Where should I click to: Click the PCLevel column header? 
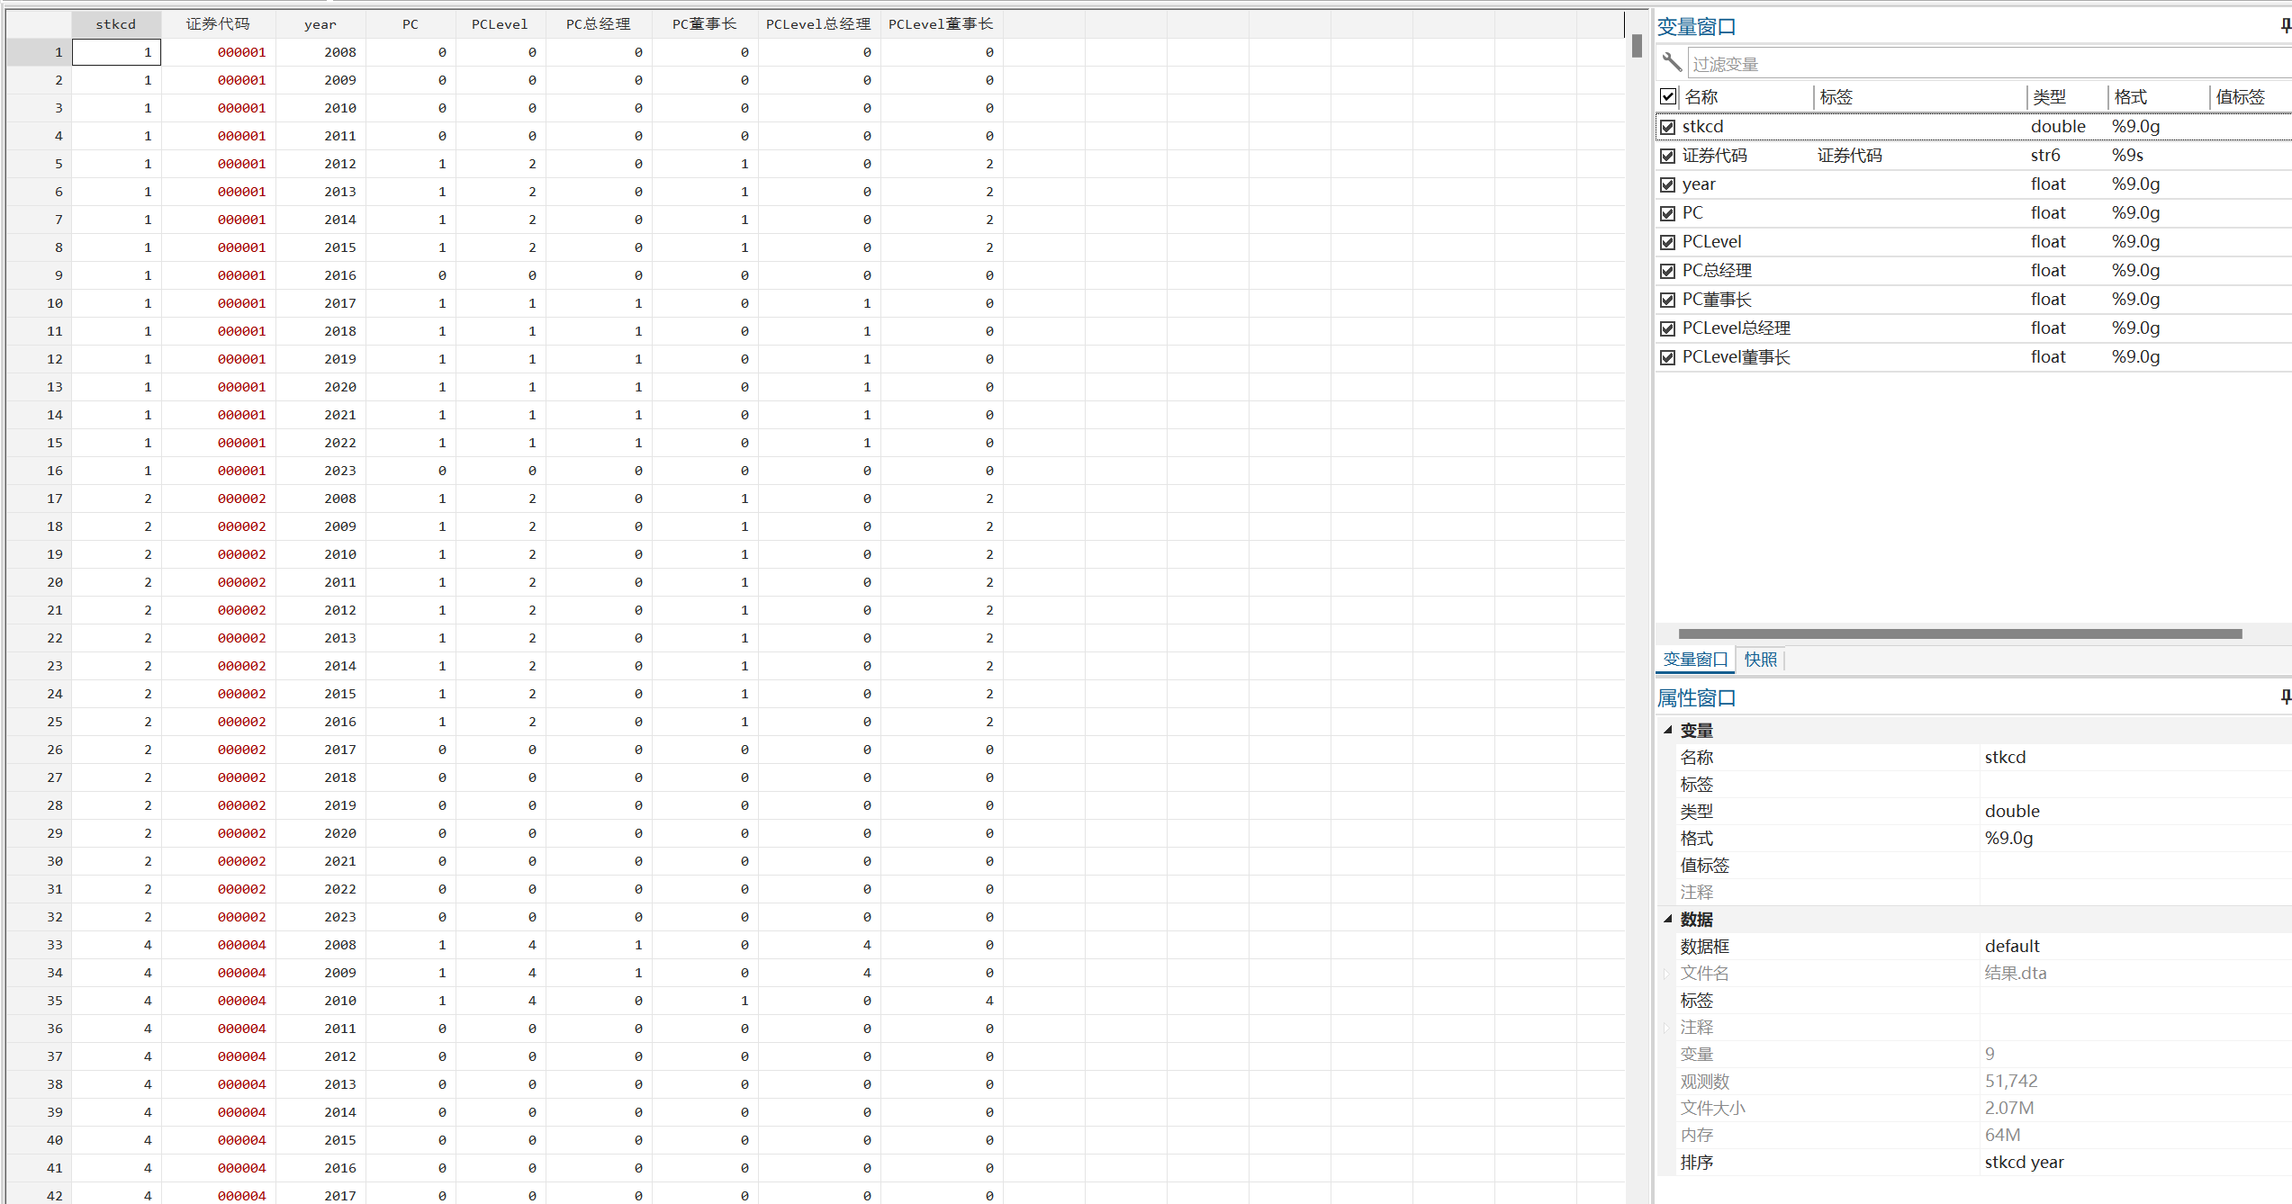500,24
